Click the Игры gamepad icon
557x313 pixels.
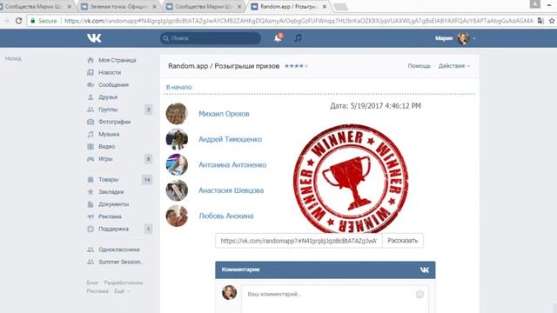click(x=91, y=159)
